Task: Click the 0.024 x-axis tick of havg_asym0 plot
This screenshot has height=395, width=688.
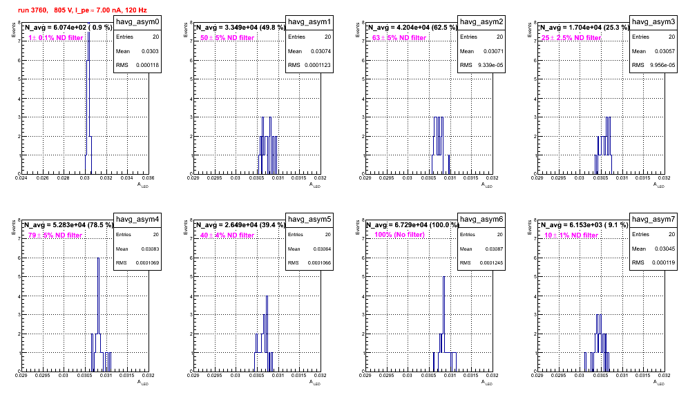Action: [x=21, y=178]
